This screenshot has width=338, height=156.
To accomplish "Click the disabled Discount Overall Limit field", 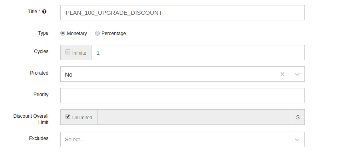I will tap(194, 117).
